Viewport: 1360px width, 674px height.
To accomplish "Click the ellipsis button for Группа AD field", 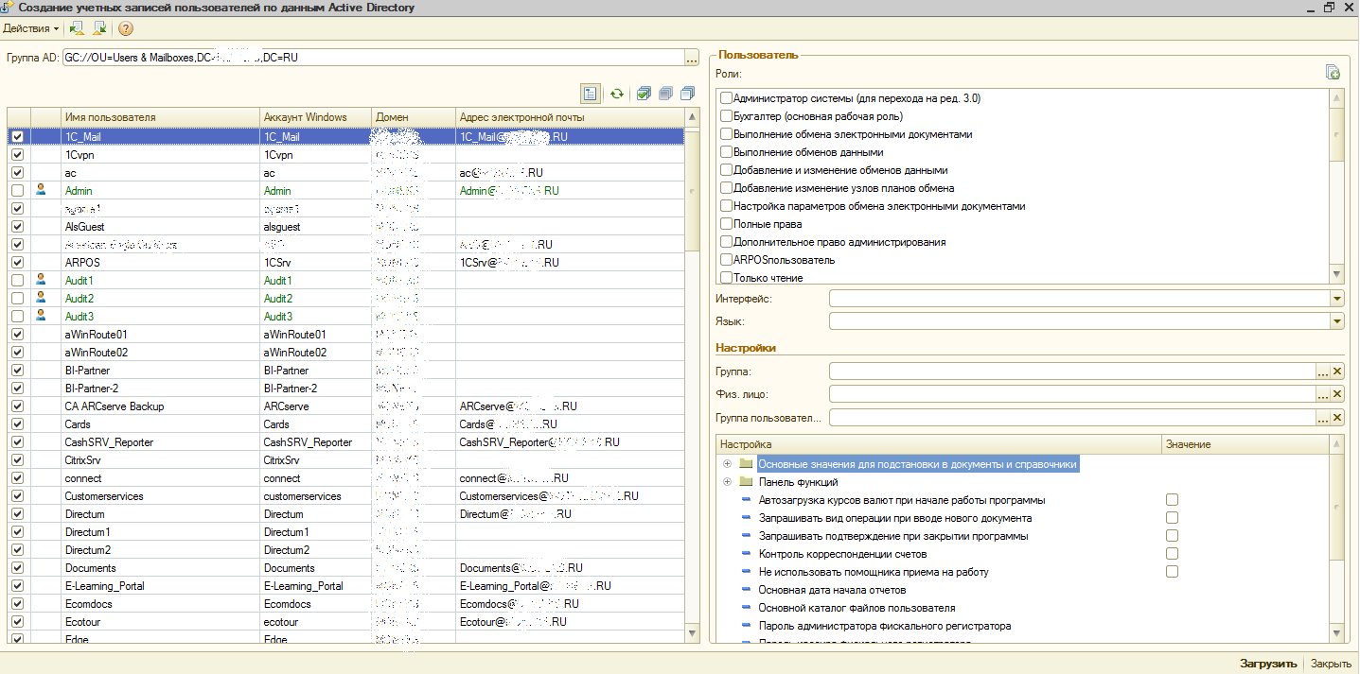I will [x=692, y=58].
